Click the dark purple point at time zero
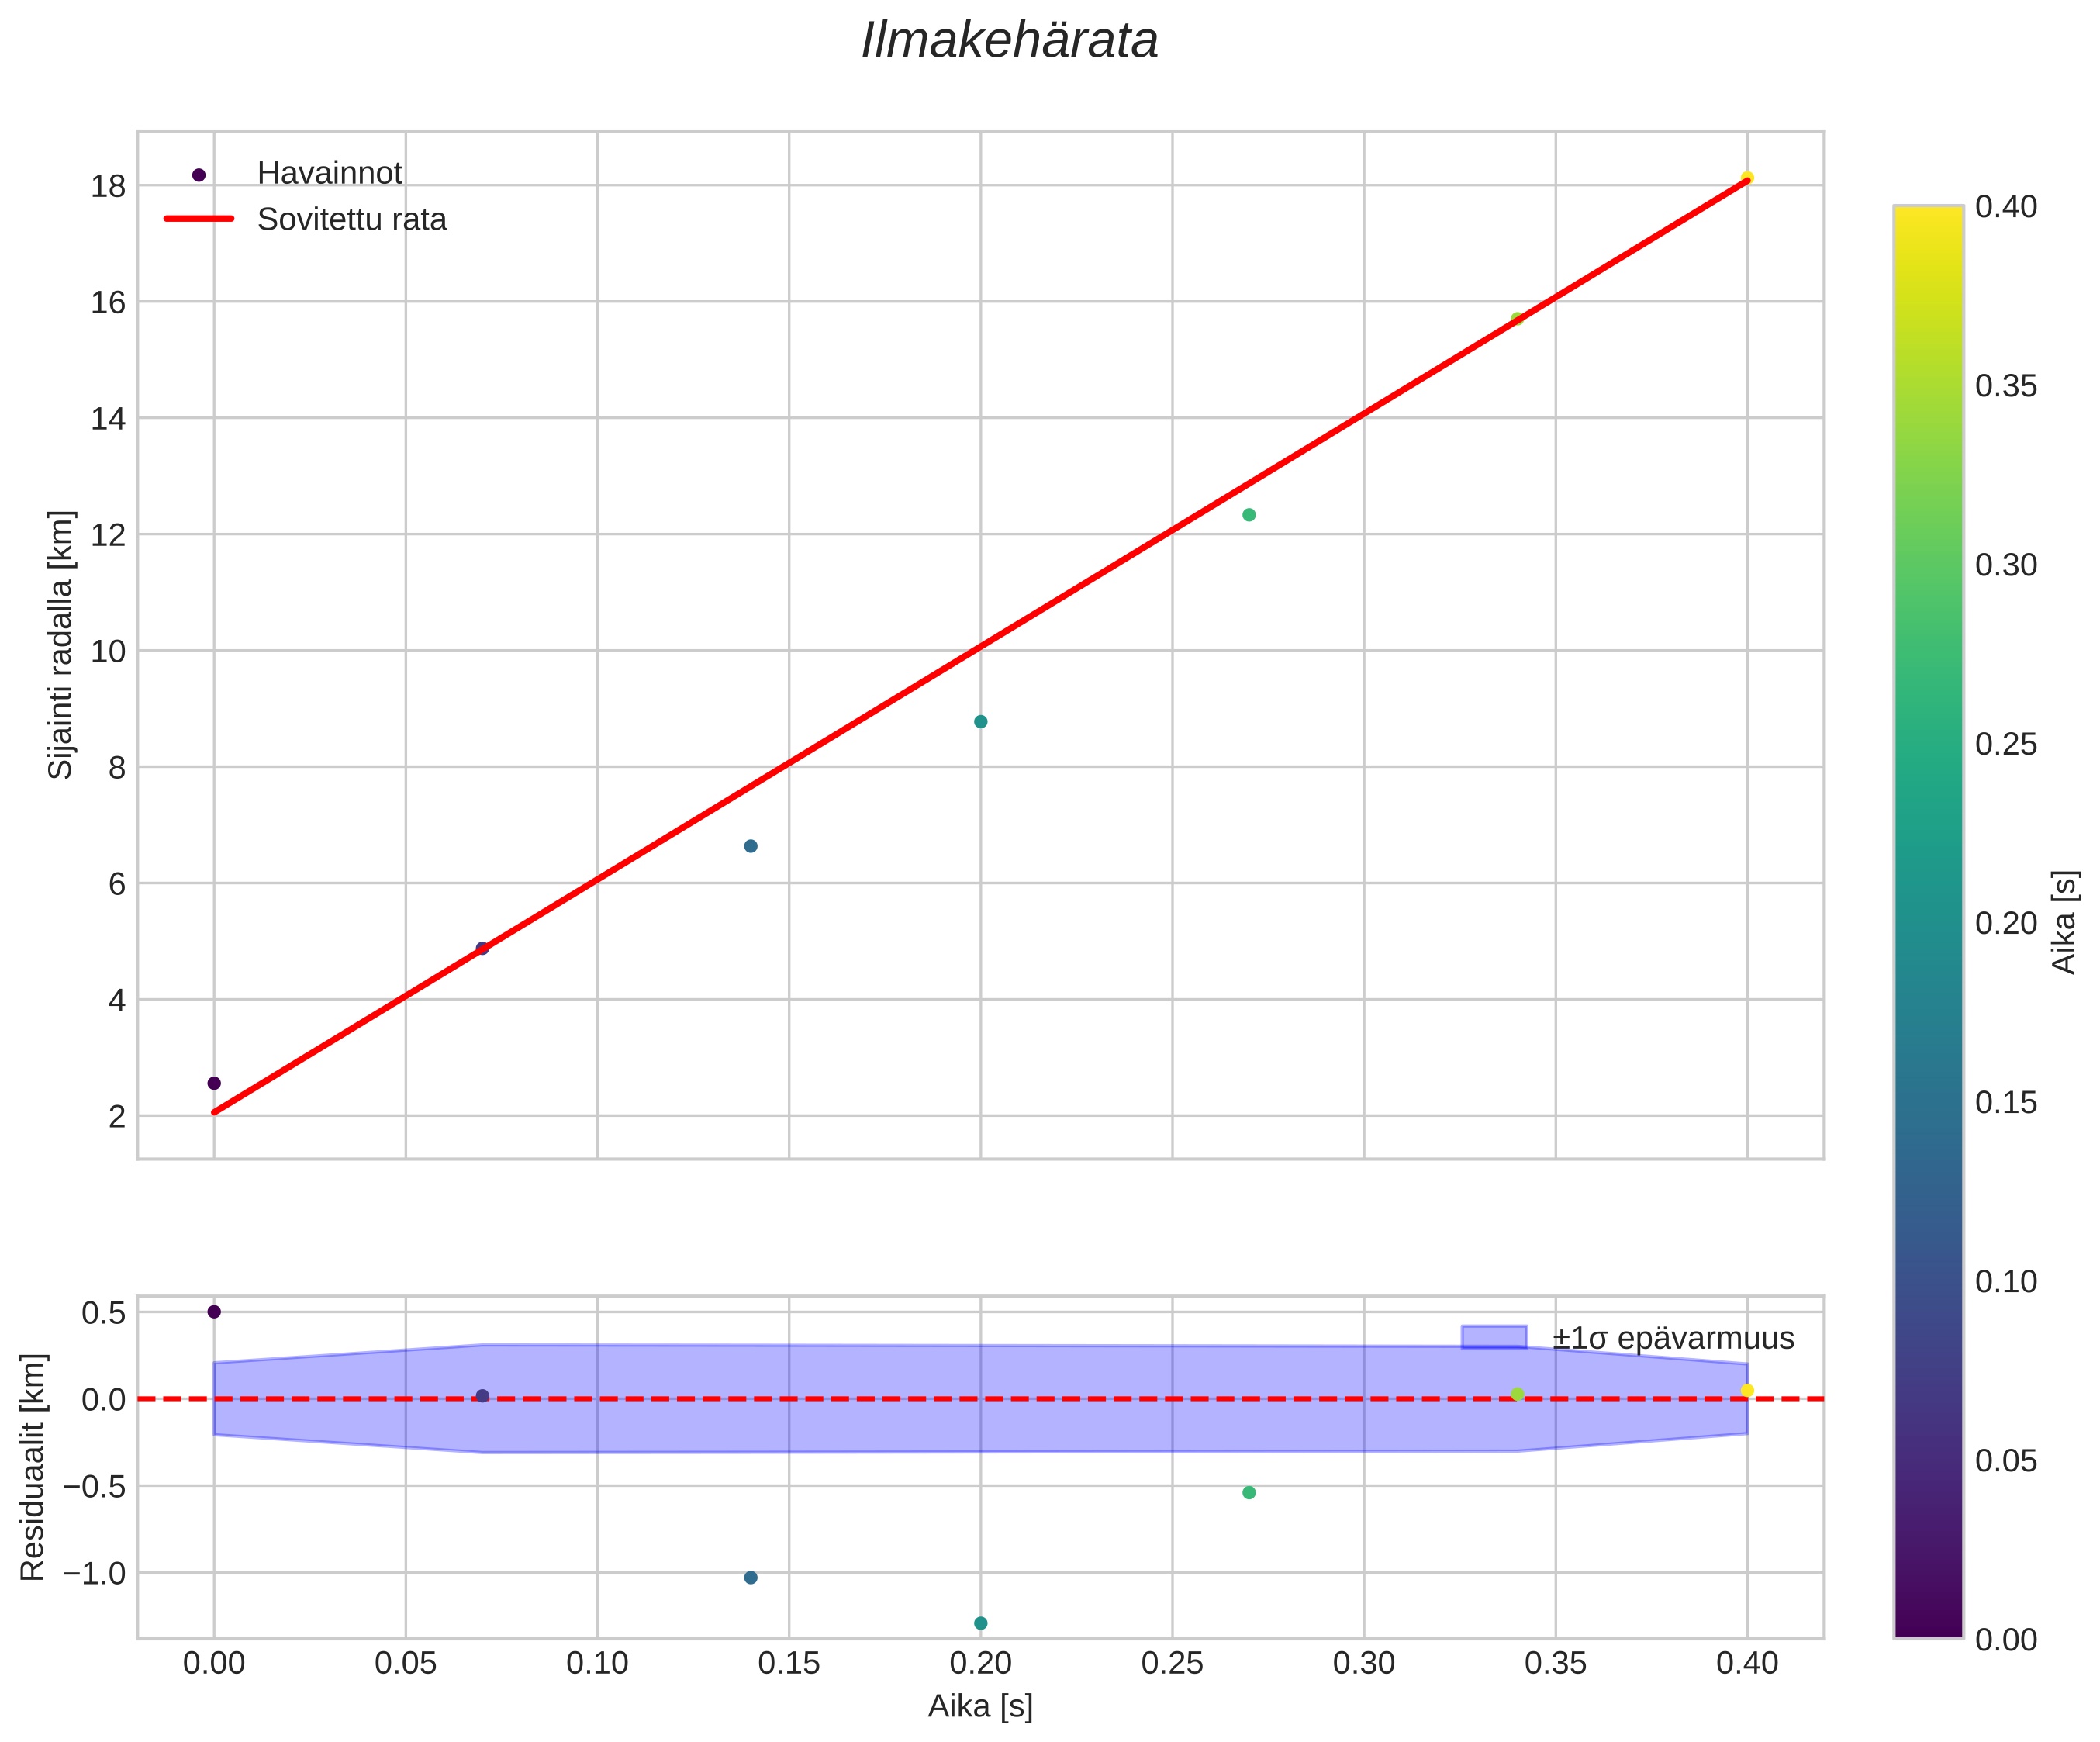 coord(213,1083)
